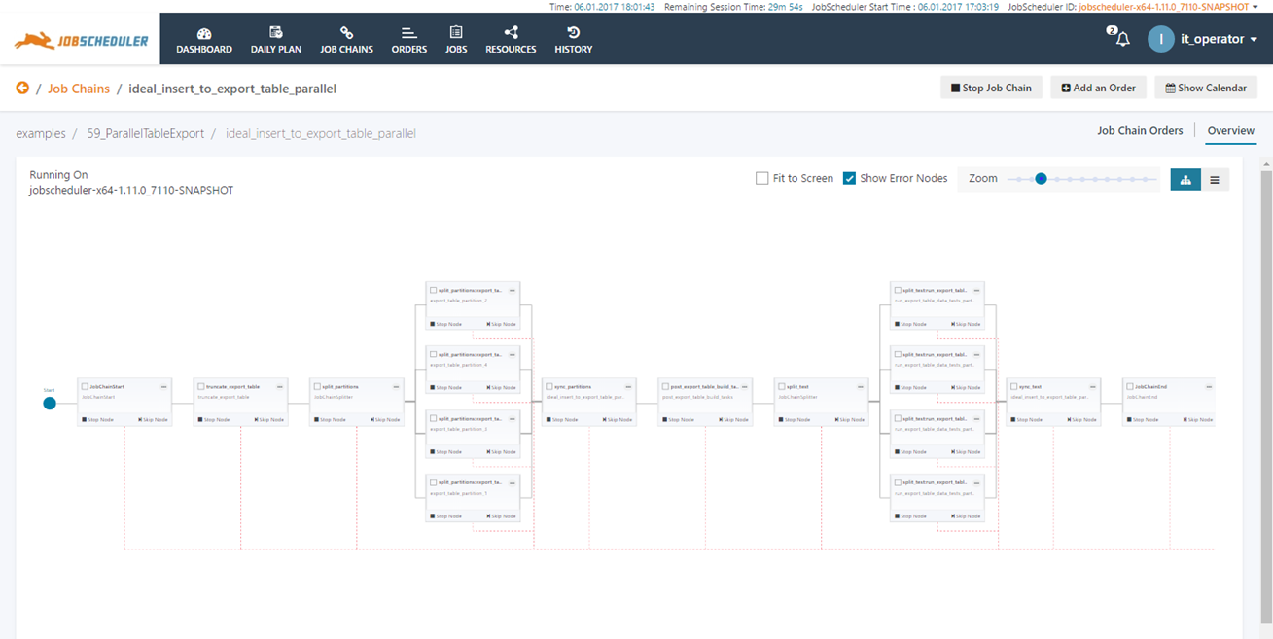This screenshot has width=1273, height=639.
Task: Click the Stop Job Chain button
Action: pos(991,88)
